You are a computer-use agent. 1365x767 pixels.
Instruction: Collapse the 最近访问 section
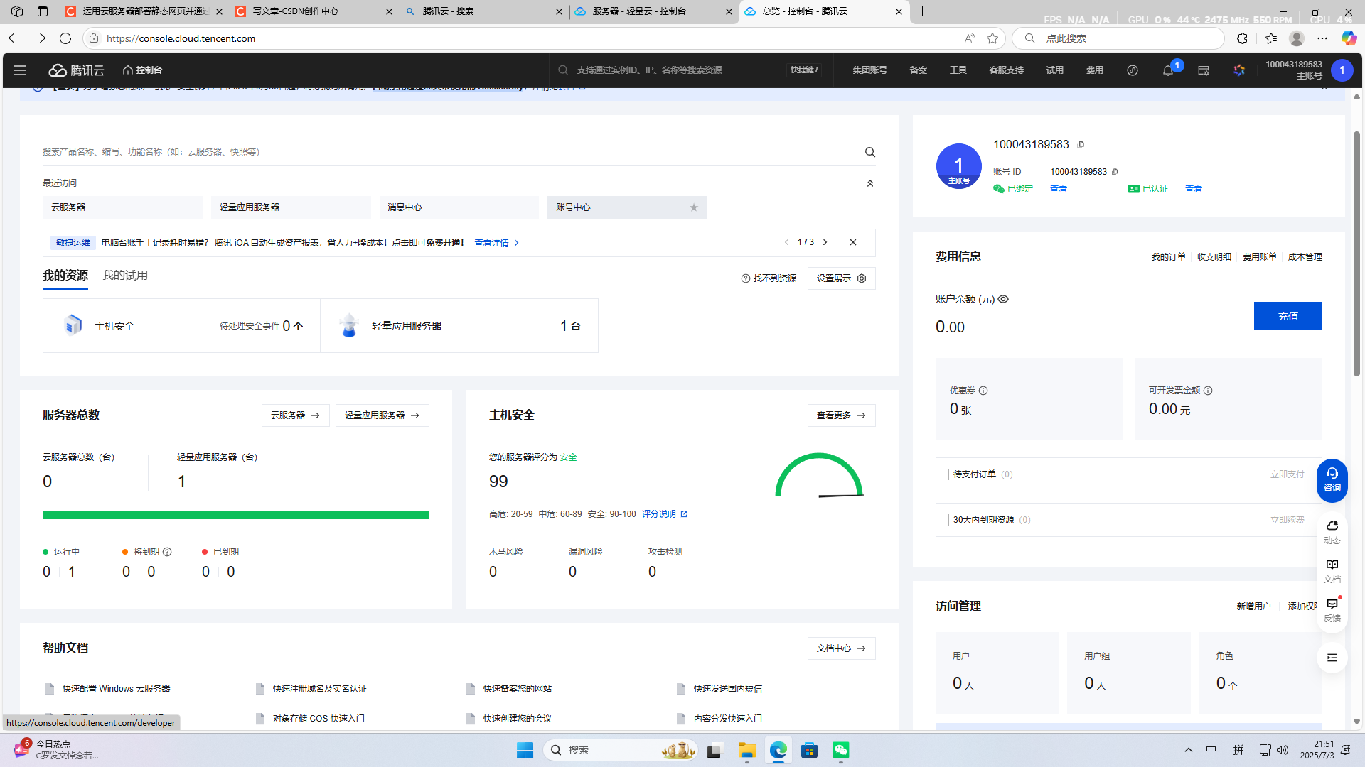click(869, 183)
